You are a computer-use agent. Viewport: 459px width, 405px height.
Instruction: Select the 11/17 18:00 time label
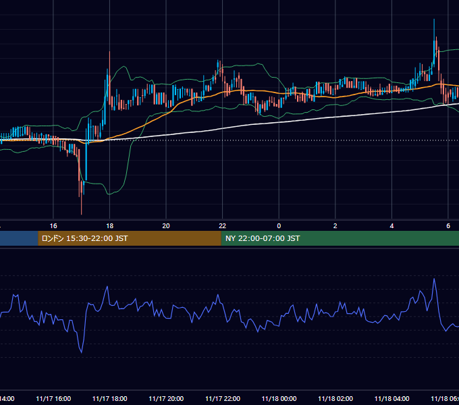click(110, 398)
